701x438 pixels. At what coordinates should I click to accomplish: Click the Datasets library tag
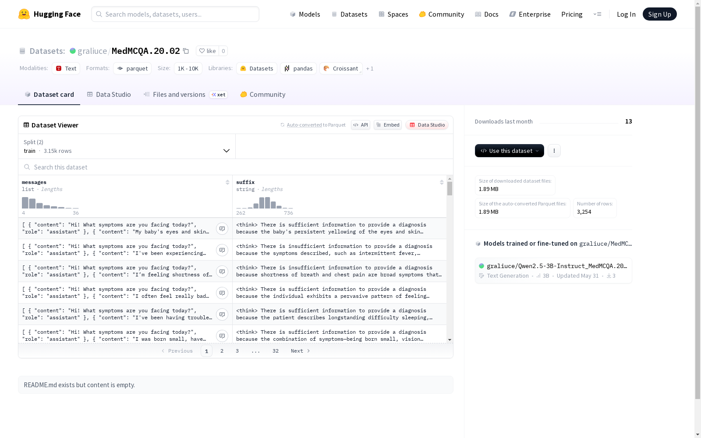click(257, 68)
